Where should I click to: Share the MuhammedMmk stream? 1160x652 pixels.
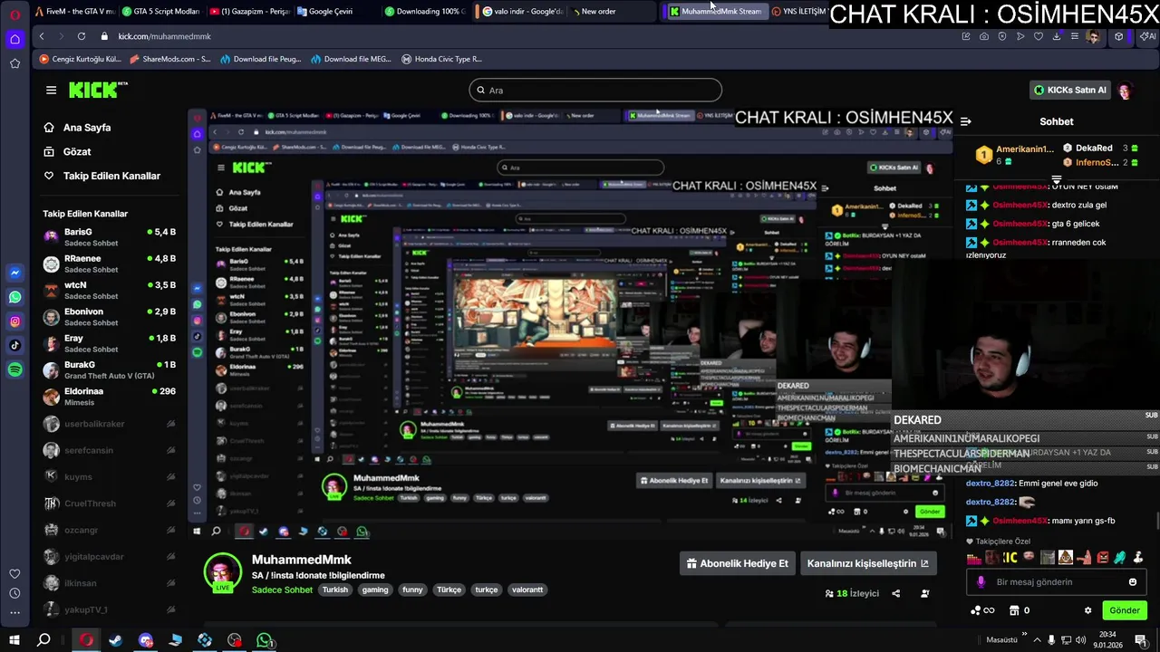895,593
